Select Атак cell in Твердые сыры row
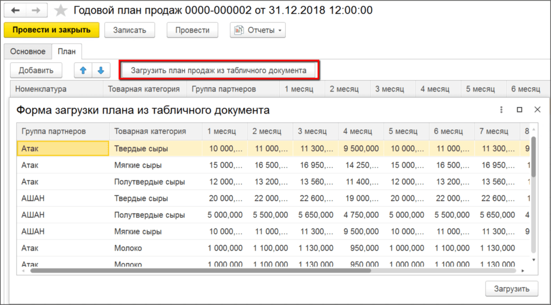Screen dimensions: 551x305 coord(63,148)
